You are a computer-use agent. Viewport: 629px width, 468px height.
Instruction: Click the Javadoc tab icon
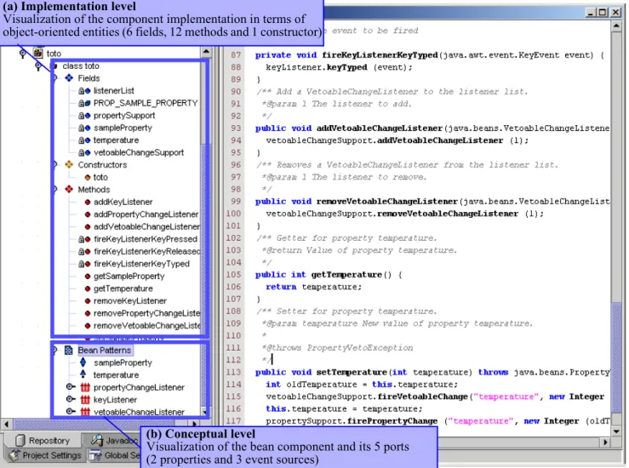[x=97, y=440]
